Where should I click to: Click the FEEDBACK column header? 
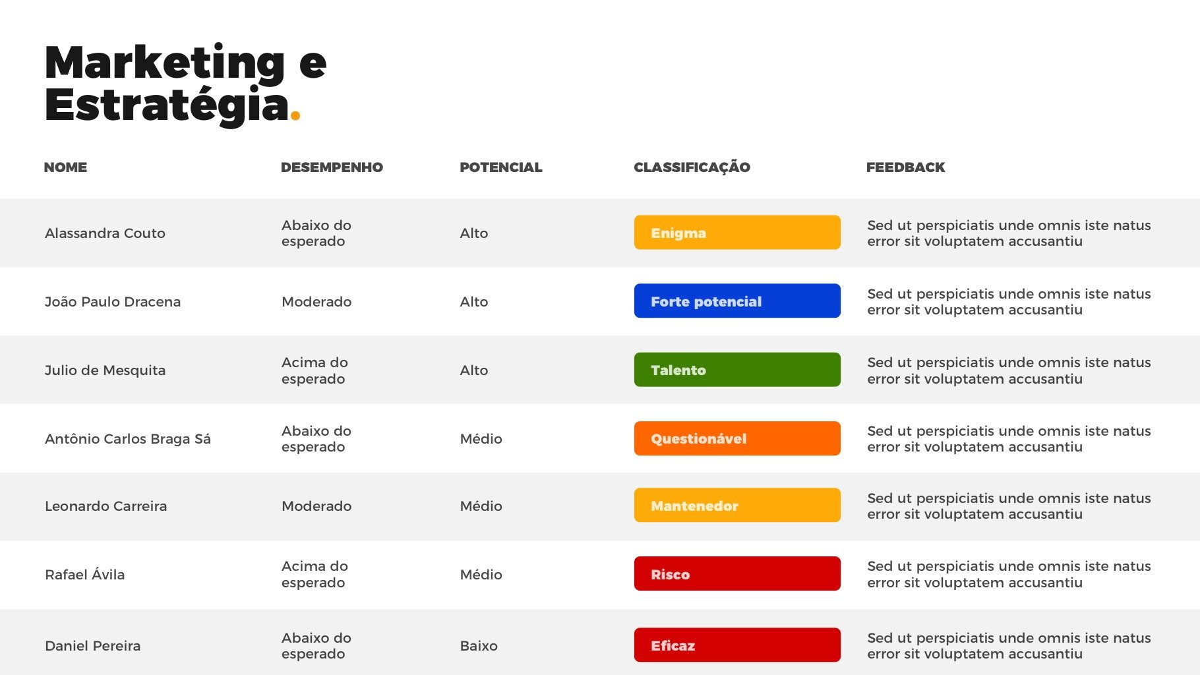point(905,167)
